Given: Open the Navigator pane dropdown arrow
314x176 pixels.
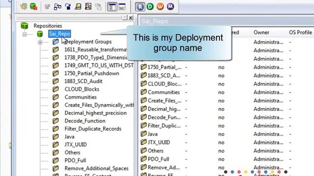Looking at the screenshot, I should point(125,18).
